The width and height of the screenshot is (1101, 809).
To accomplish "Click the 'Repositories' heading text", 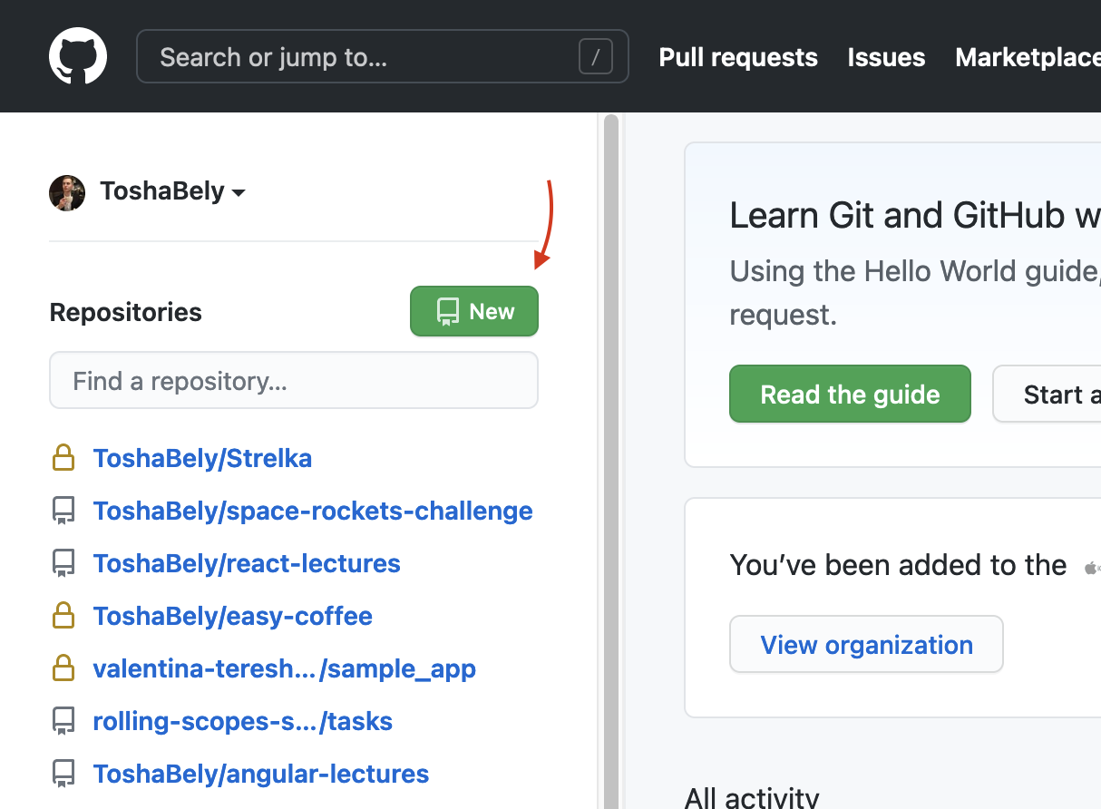I will click(126, 312).
